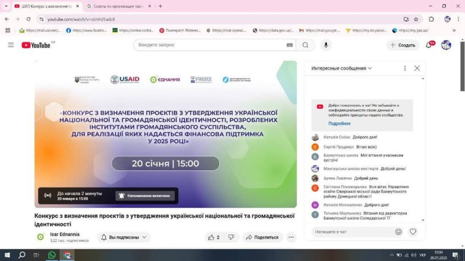Screen dimensions: 465x261
Task: Dislike the video with thumbs down
Action: (x=231, y=237)
